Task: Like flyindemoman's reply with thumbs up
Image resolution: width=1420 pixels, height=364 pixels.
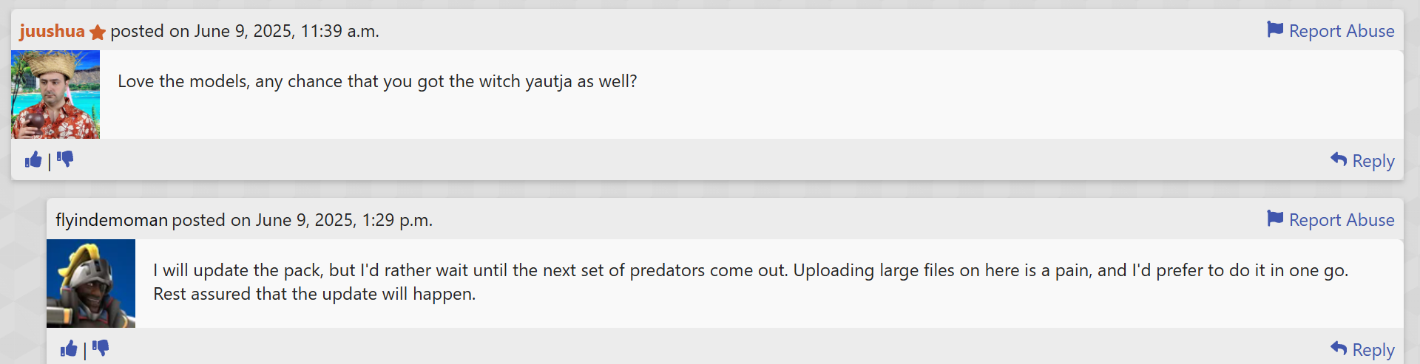Action: click(69, 348)
